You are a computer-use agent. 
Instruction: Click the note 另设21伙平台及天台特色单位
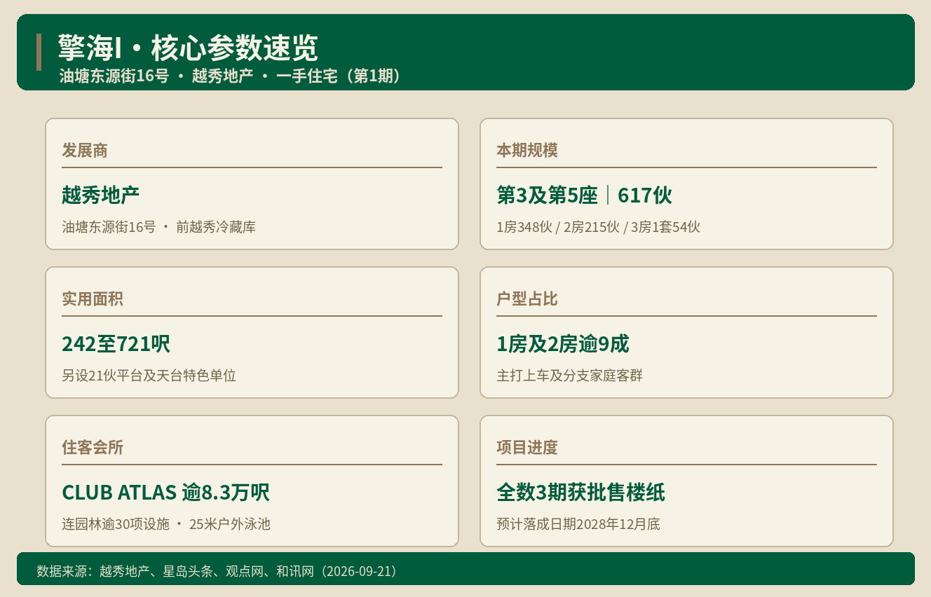coord(149,376)
